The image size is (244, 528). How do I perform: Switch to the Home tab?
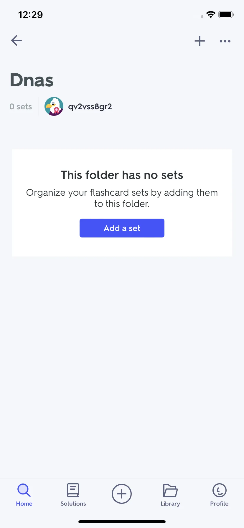pyautogui.click(x=24, y=495)
